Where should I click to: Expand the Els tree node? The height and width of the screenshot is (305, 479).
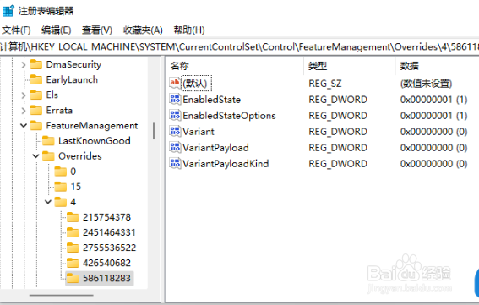[x=24, y=95]
